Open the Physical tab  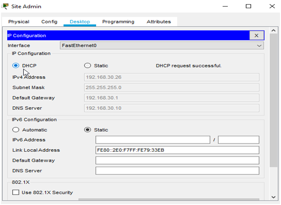pyautogui.click(x=19, y=22)
